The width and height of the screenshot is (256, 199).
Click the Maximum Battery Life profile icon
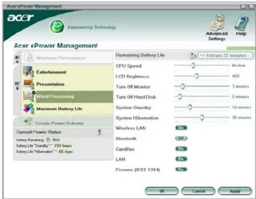click(29, 108)
